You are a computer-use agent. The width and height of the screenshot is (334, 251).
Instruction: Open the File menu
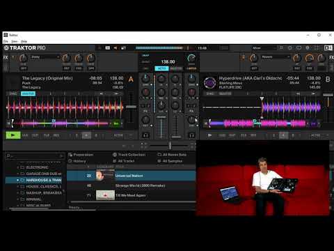6,41
